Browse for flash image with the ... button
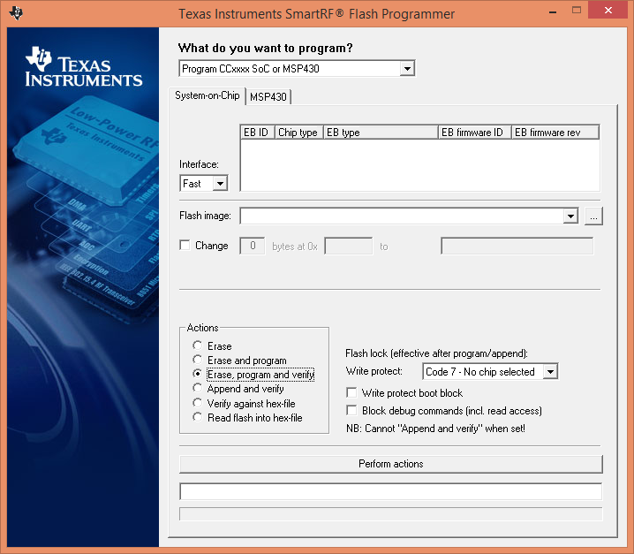The width and height of the screenshot is (634, 554). [x=593, y=216]
